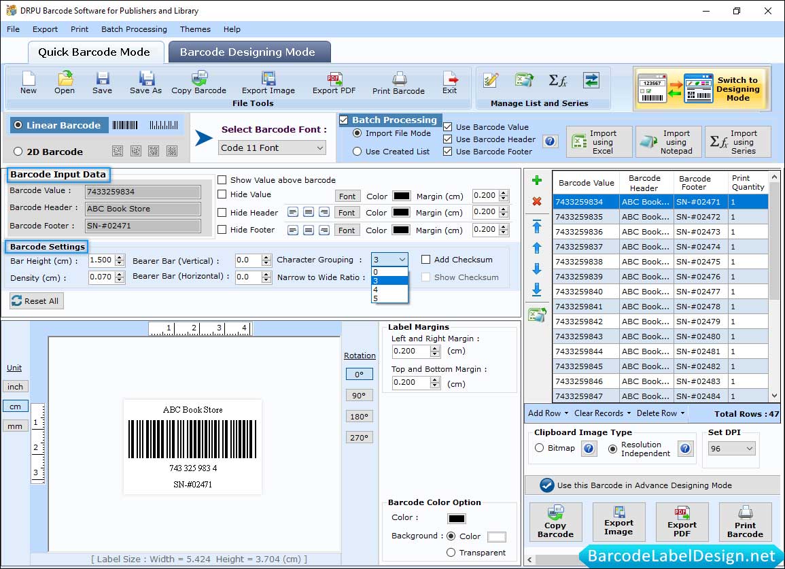Viewport: 785px width, 569px height.
Task: Open the Help menu
Action: tap(232, 29)
